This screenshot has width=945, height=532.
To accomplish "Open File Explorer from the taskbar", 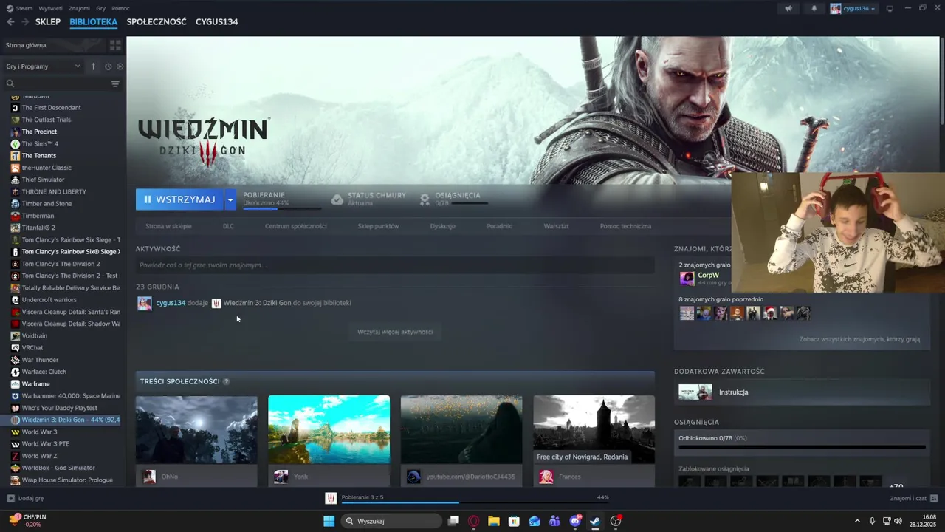I will tap(493, 521).
